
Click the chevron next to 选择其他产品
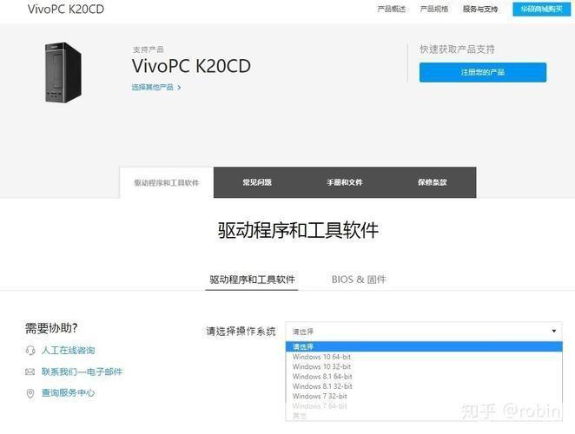(179, 88)
